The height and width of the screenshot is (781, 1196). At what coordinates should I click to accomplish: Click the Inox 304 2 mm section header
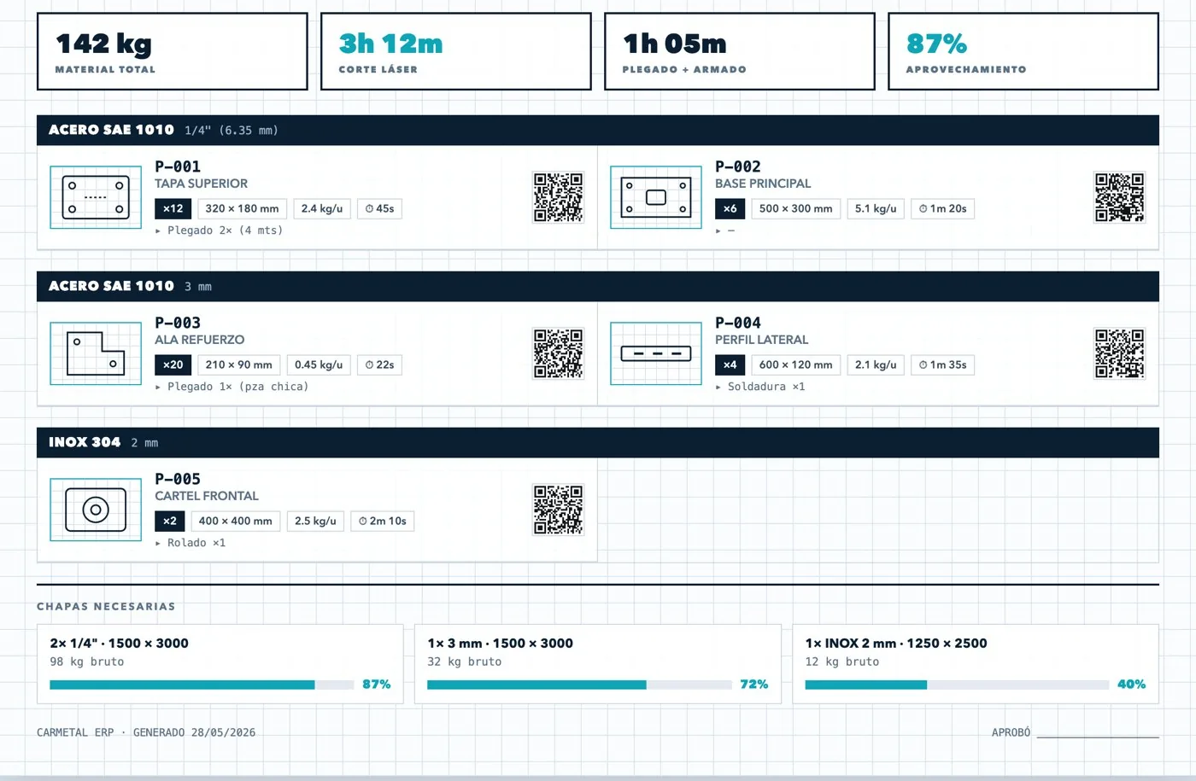pos(598,443)
